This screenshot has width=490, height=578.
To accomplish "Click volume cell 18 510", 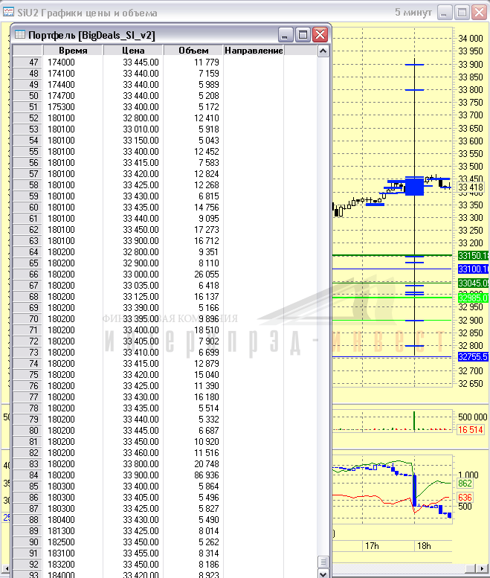I will click(x=193, y=330).
